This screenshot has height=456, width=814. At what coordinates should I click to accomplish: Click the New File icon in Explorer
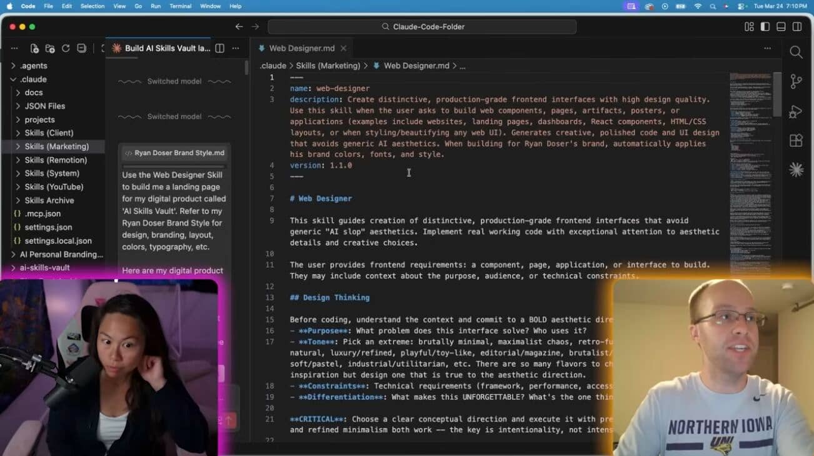pyautogui.click(x=35, y=48)
